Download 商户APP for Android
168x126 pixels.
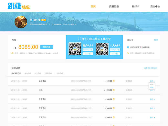pyautogui.click(x=88, y=50)
